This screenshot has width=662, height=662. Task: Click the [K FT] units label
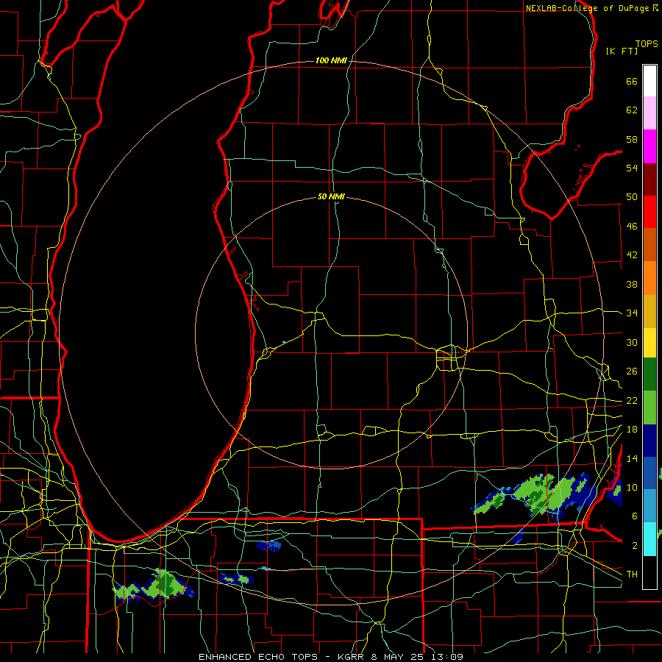point(622,51)
